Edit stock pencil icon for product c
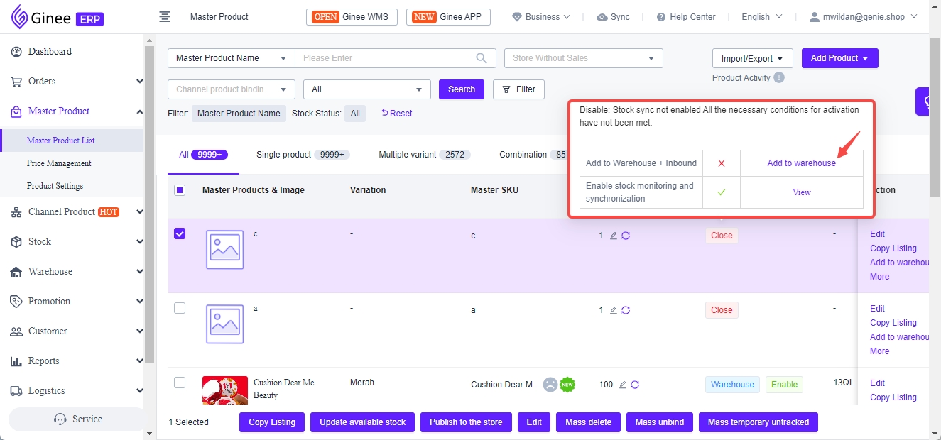The height and width of the screenshot is (440, 941). [x=614, y=236]
